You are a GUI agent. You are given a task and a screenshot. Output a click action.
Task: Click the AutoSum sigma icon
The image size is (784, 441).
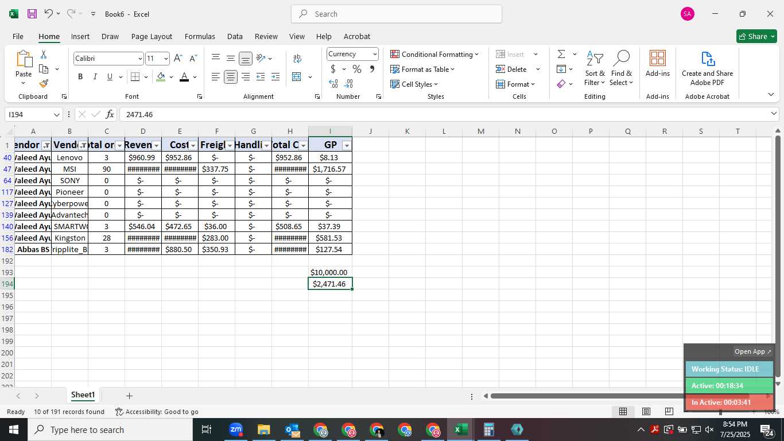[561, 54]
